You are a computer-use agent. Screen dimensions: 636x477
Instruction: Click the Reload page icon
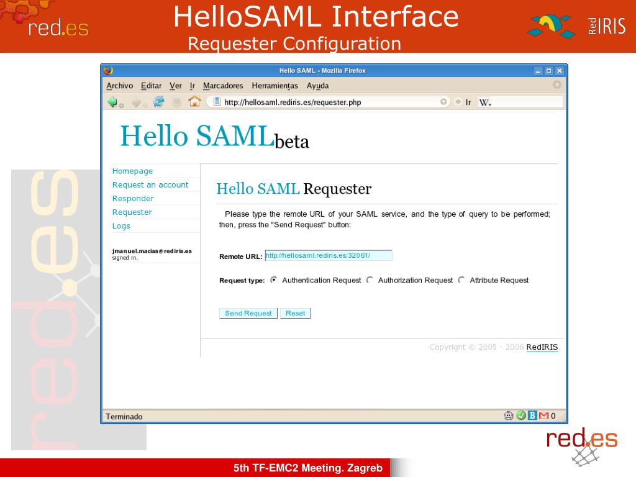click(159, 102)
